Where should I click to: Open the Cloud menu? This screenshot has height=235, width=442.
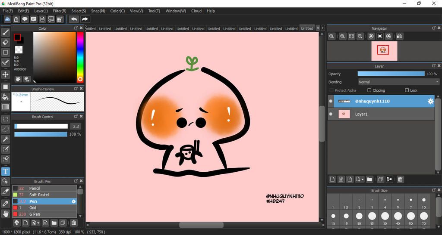click(x=196, y=11)
